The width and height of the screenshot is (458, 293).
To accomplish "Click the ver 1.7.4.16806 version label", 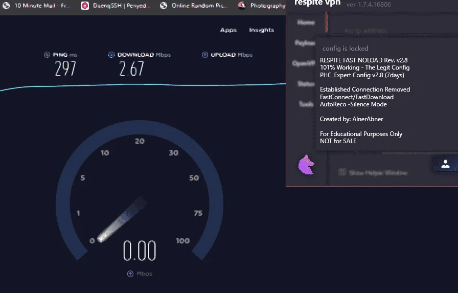I will click(x=369, y=5).
